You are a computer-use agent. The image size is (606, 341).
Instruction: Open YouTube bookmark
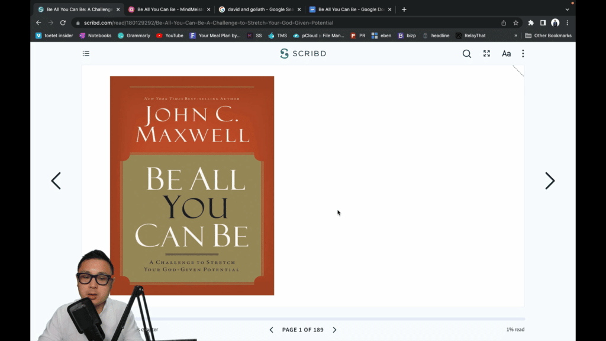(170, 36)
